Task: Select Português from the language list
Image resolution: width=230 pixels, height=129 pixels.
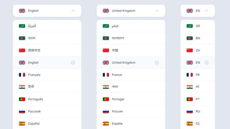Action: click(x=47, y=99)
